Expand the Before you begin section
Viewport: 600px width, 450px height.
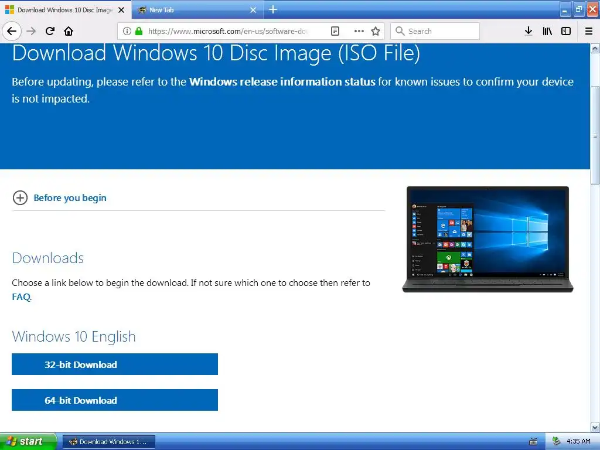20,198
